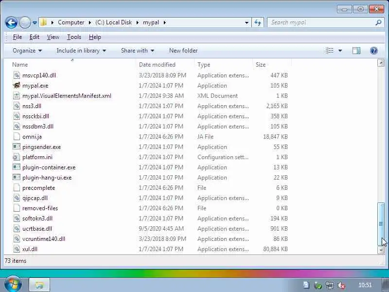Click the muted volume tray icon
This screenshot has width=389, height=292.
(x=341, y=285)
